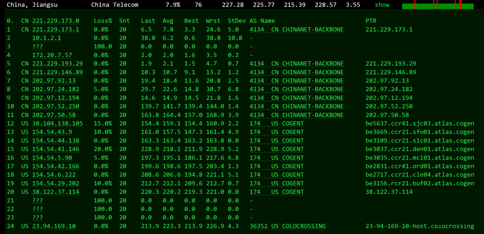Open 174 US COGENT link on hop 15
The image size is (484, 234).
coord(277,150)
